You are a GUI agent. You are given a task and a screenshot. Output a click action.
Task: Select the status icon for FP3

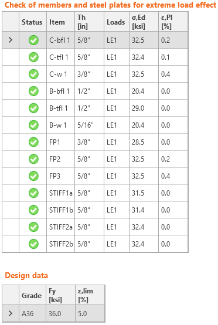(33, 176)
